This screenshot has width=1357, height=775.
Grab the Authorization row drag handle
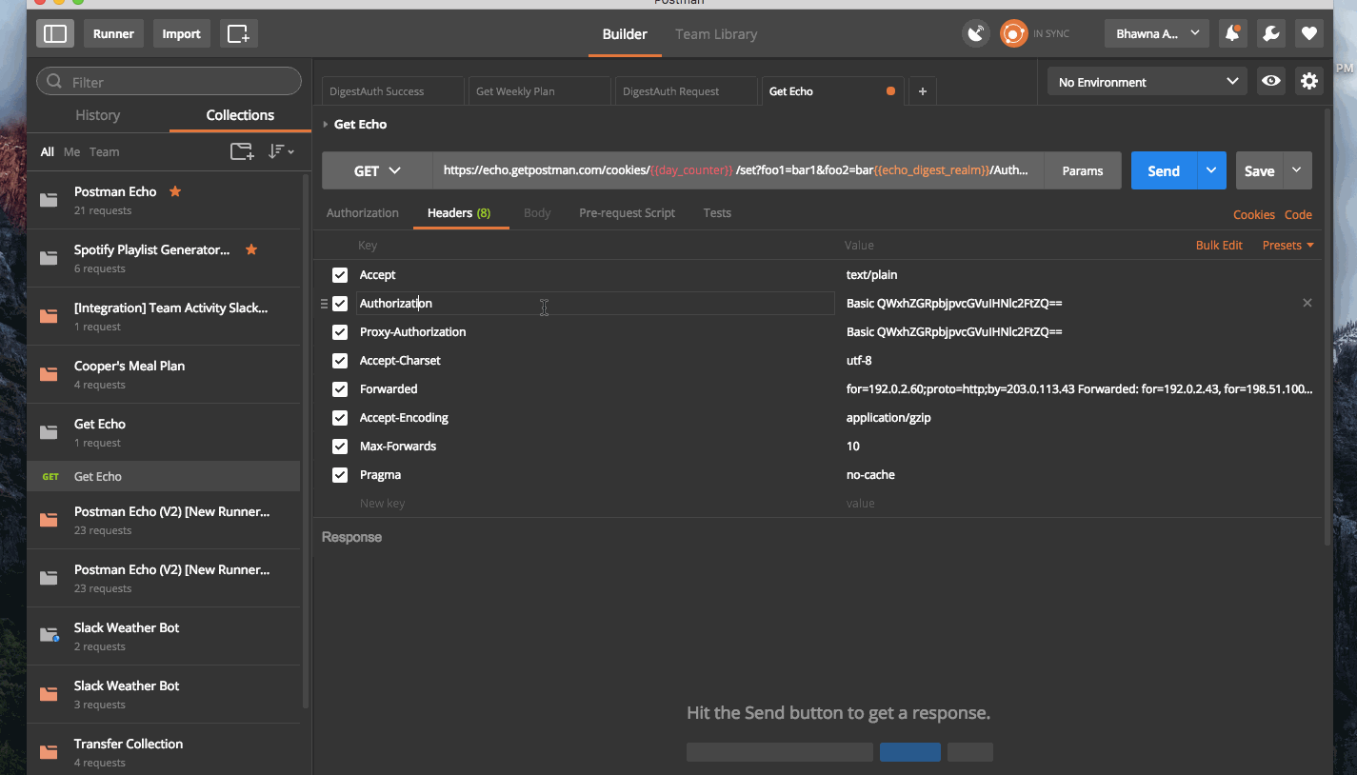[x=324, y=304]
